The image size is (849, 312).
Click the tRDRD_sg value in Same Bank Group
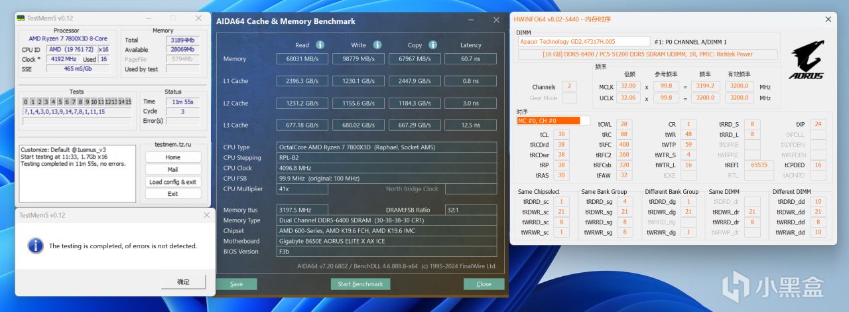tap(624, 201)
